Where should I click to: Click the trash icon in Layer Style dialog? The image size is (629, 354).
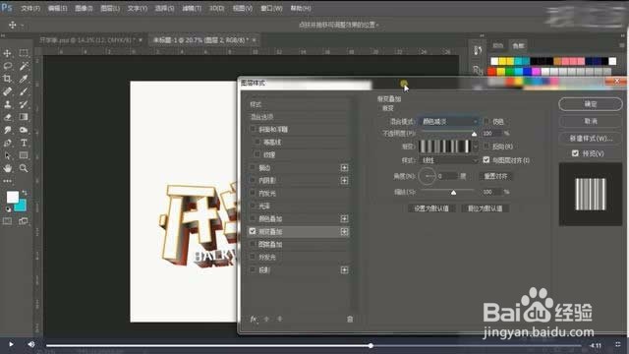click(350, 319)
